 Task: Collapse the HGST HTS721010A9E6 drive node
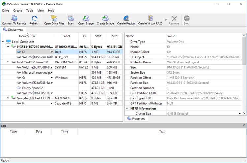coord(8,47)
